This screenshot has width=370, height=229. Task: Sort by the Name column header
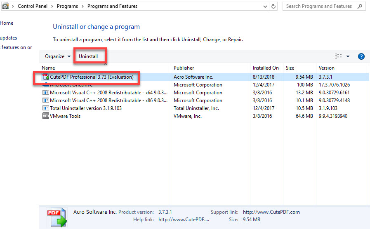(x=48, y=68)
